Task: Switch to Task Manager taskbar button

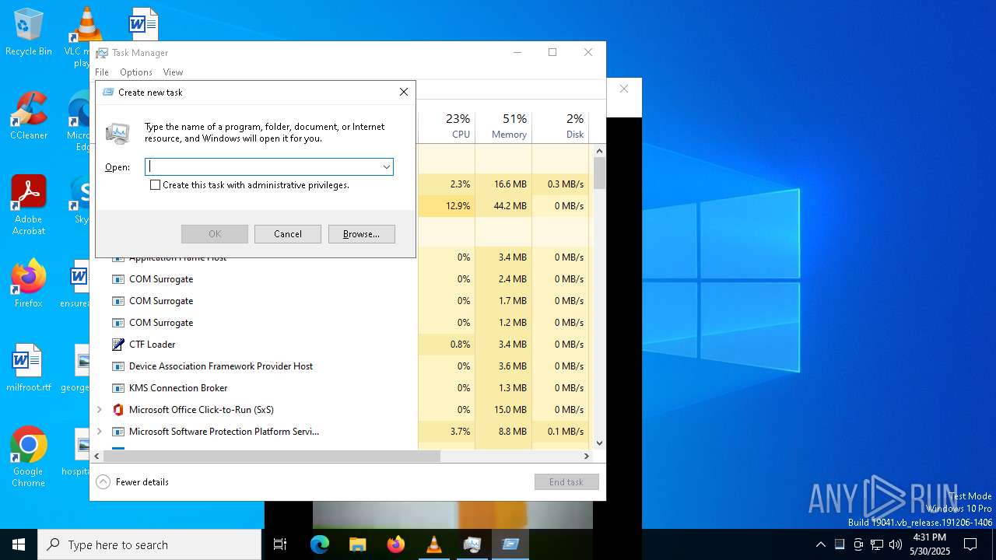Action: (472, 544)
